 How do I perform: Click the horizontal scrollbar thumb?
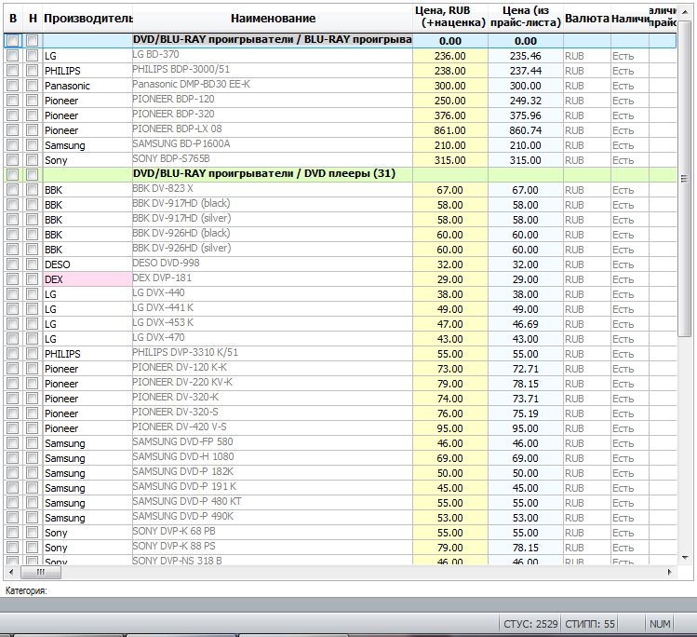(x=41, y=572)
